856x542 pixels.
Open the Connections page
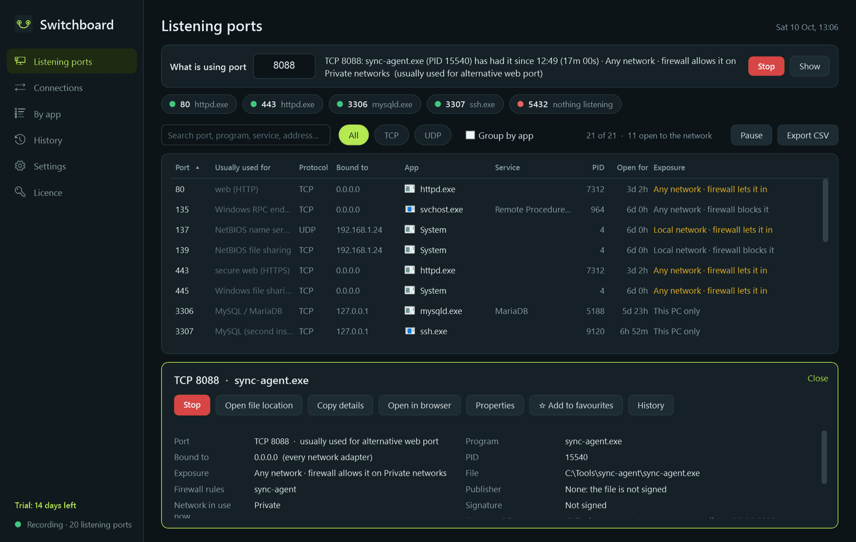[72, 87]
